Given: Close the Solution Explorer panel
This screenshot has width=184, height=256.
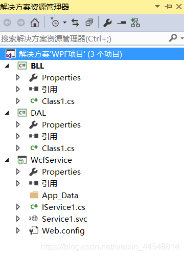Looking at the screenshot, I should point(179,7).
